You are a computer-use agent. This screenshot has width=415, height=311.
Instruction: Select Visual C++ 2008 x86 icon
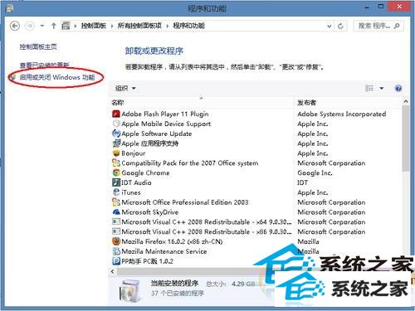point(116,231)
